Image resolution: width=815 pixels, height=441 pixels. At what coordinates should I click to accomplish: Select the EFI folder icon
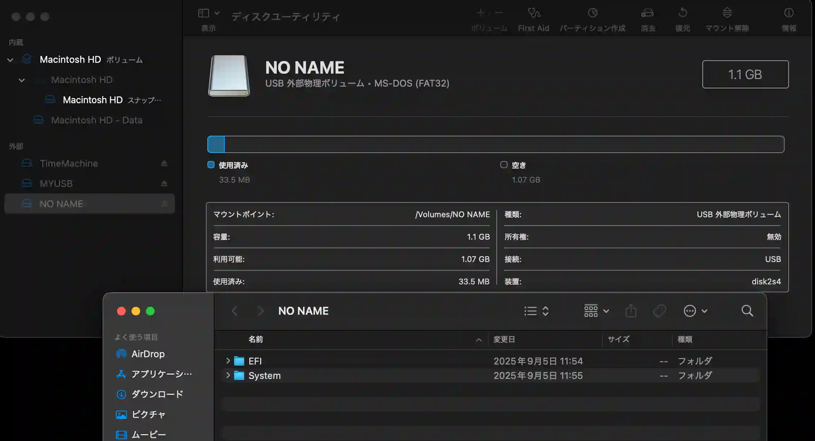239,361
